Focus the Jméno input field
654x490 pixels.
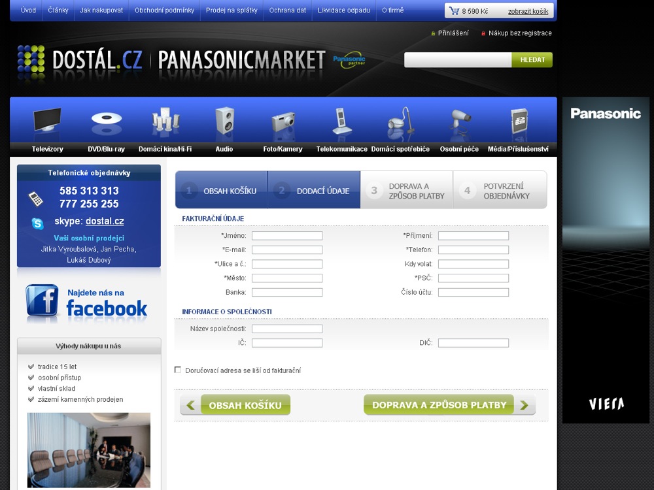[x=287, y=236]
